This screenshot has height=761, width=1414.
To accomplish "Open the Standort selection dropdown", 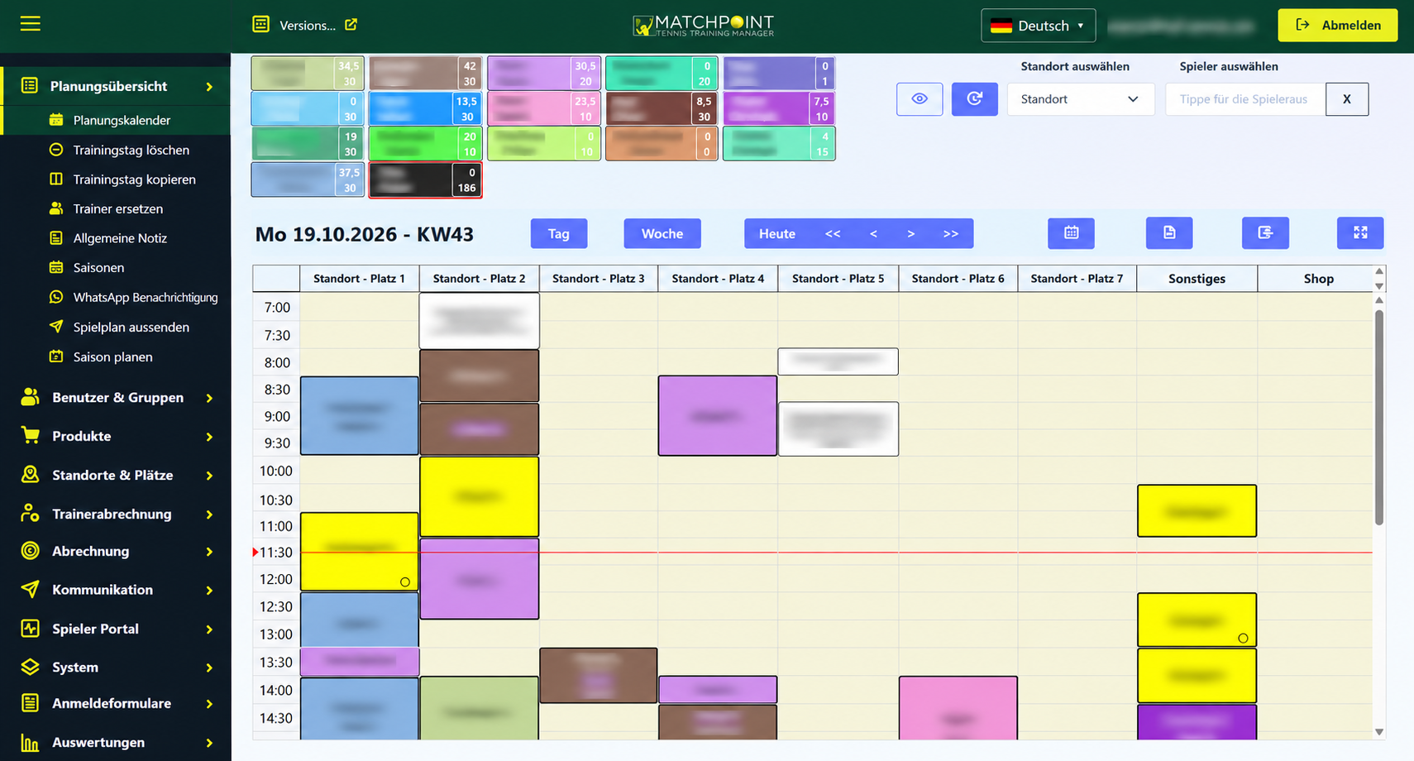I will point(1080,99).
